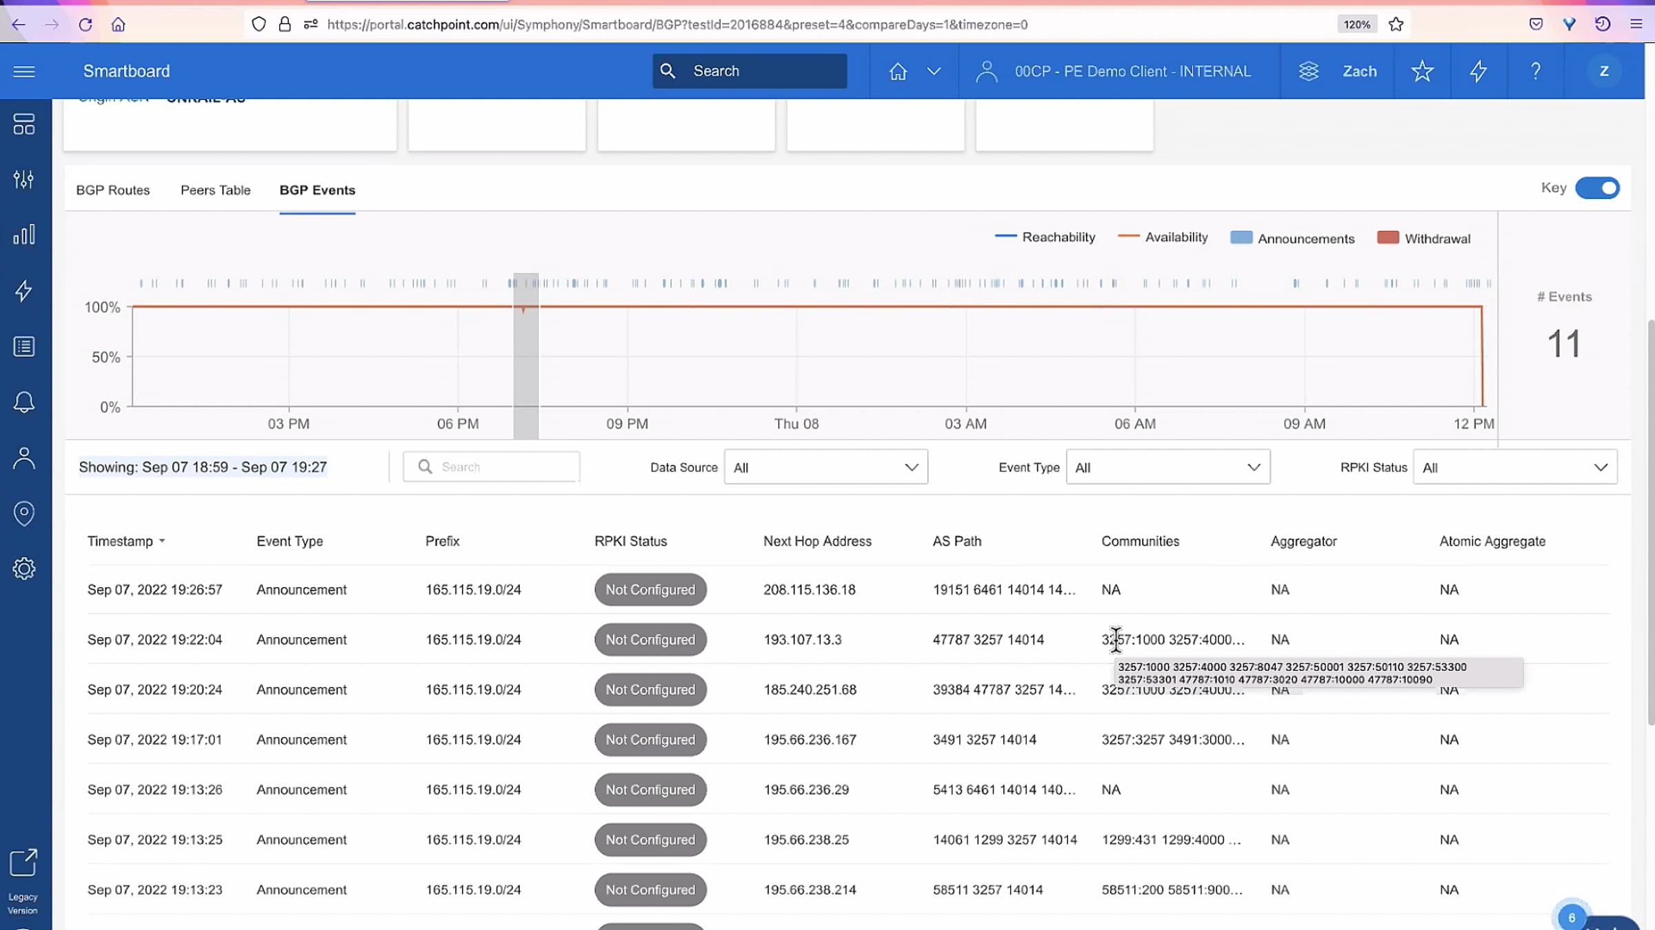
Task: Switch to the Peers Table tab
Action: coord(215,190)
